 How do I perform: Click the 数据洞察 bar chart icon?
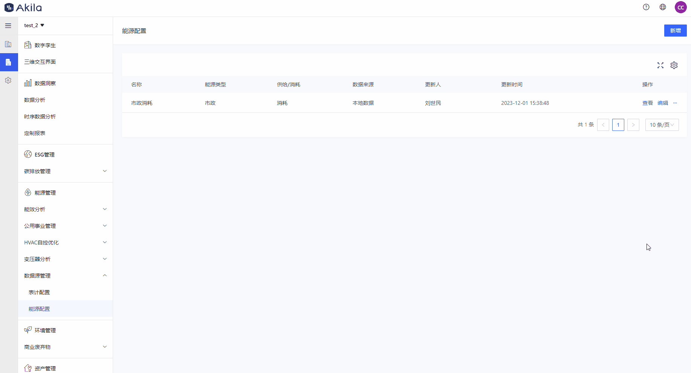pos(28,83)
